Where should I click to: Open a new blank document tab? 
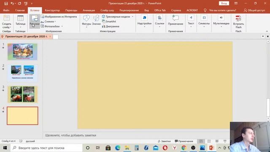point(55,37)
